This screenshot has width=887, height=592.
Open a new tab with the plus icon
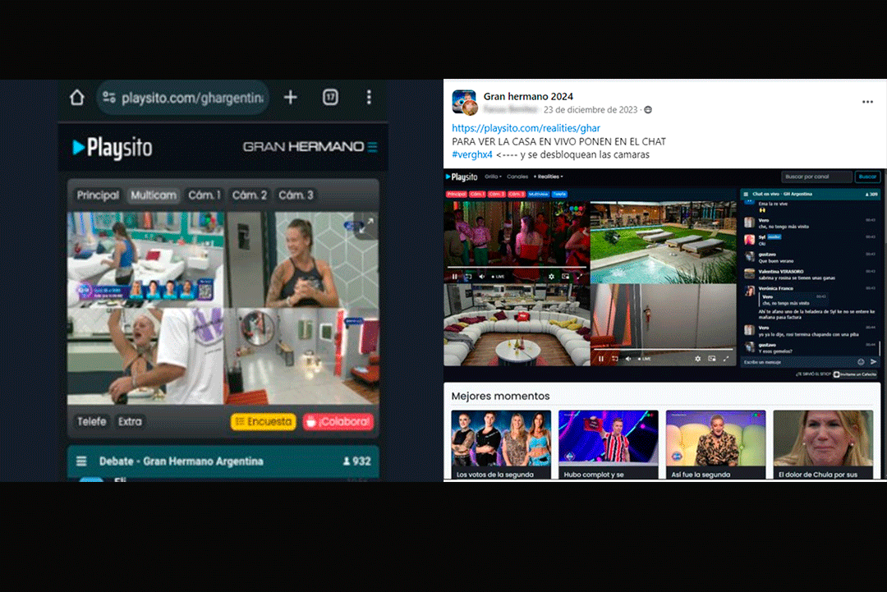[290, 97]
